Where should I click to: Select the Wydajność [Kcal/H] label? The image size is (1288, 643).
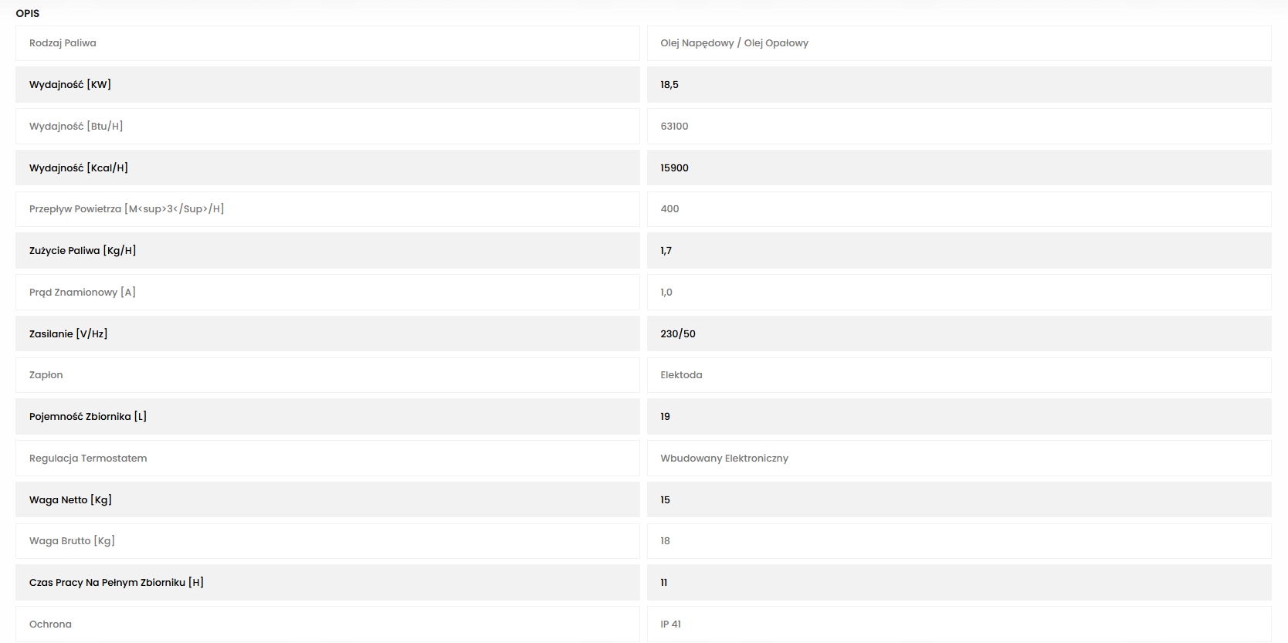pos(79,168)
